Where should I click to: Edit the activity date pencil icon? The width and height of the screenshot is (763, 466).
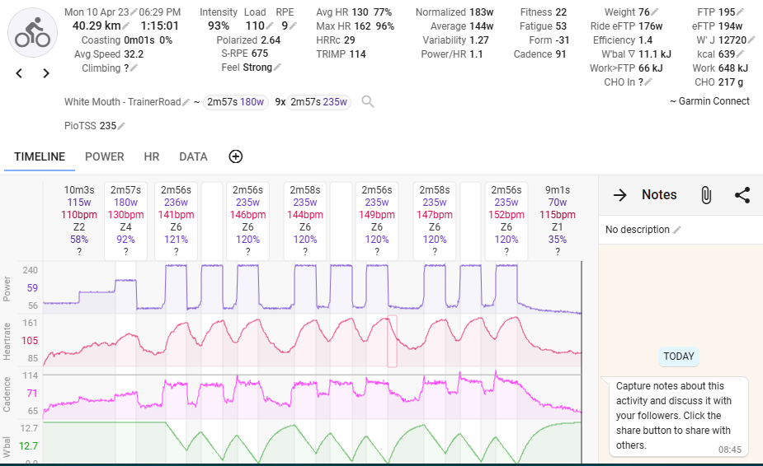(134, 12)
